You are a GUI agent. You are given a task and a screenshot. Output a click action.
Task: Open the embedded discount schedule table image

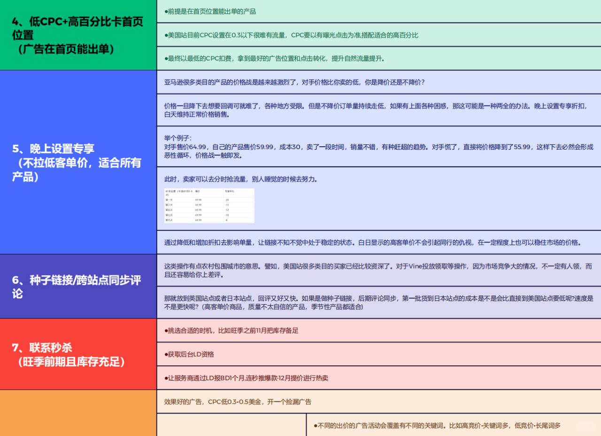(x=209, y=206)
